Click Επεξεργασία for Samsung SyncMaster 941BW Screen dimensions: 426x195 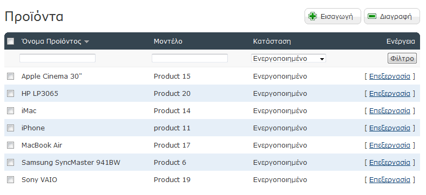coord(390,163)
